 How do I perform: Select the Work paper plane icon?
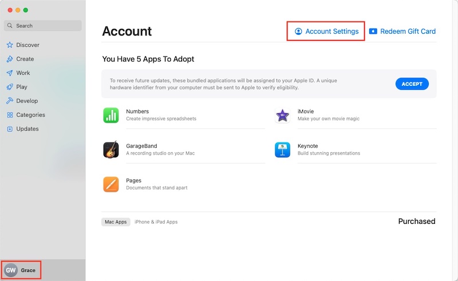pyautogui.click(x=10, y=73)
